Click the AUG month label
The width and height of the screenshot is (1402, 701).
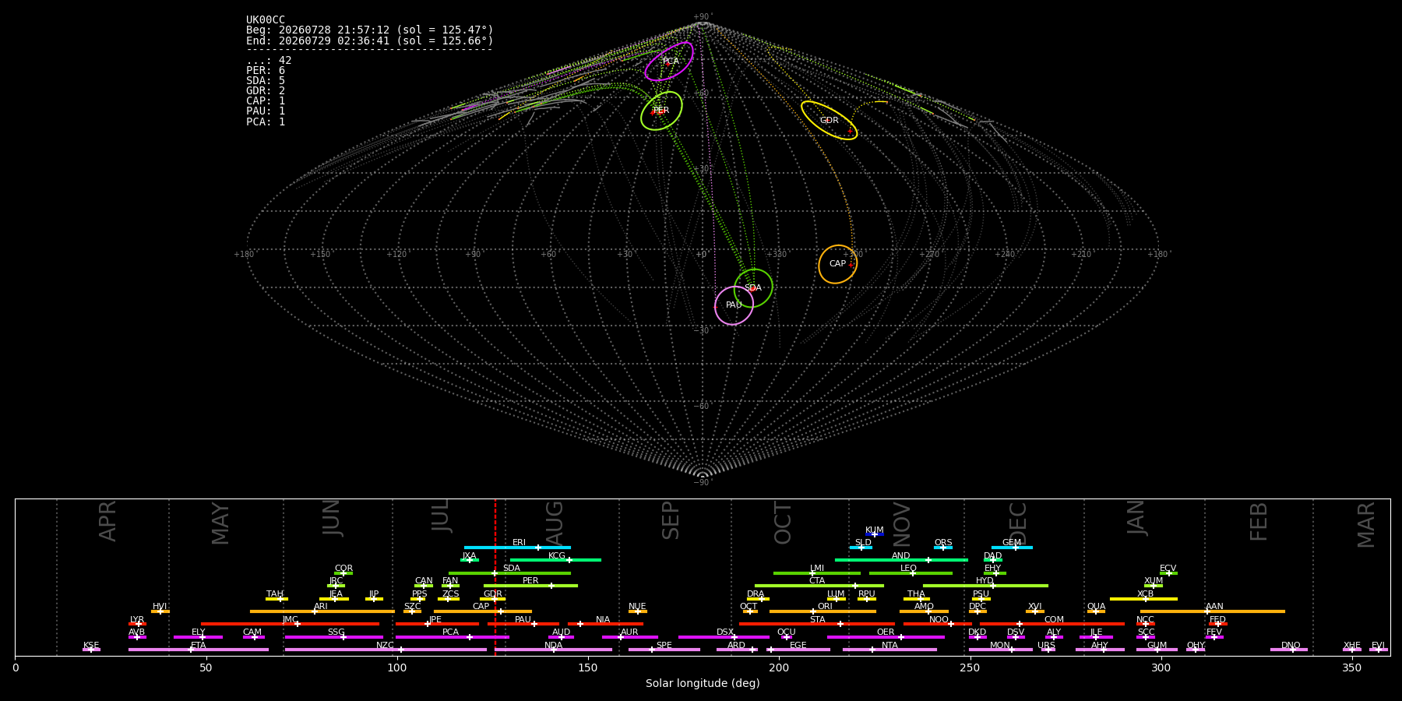(x=555, y=523)
